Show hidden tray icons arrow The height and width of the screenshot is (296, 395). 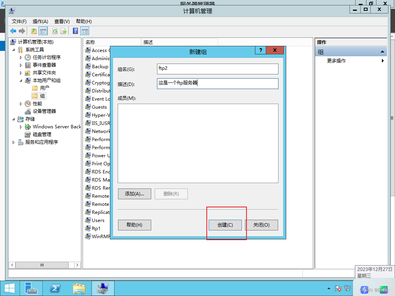tap(329, 288)
